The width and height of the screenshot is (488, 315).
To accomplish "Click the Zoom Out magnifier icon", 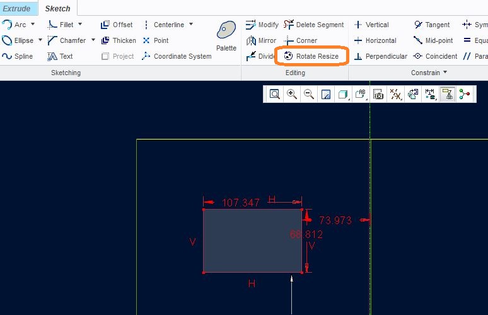I will click(x=309, y=94).
